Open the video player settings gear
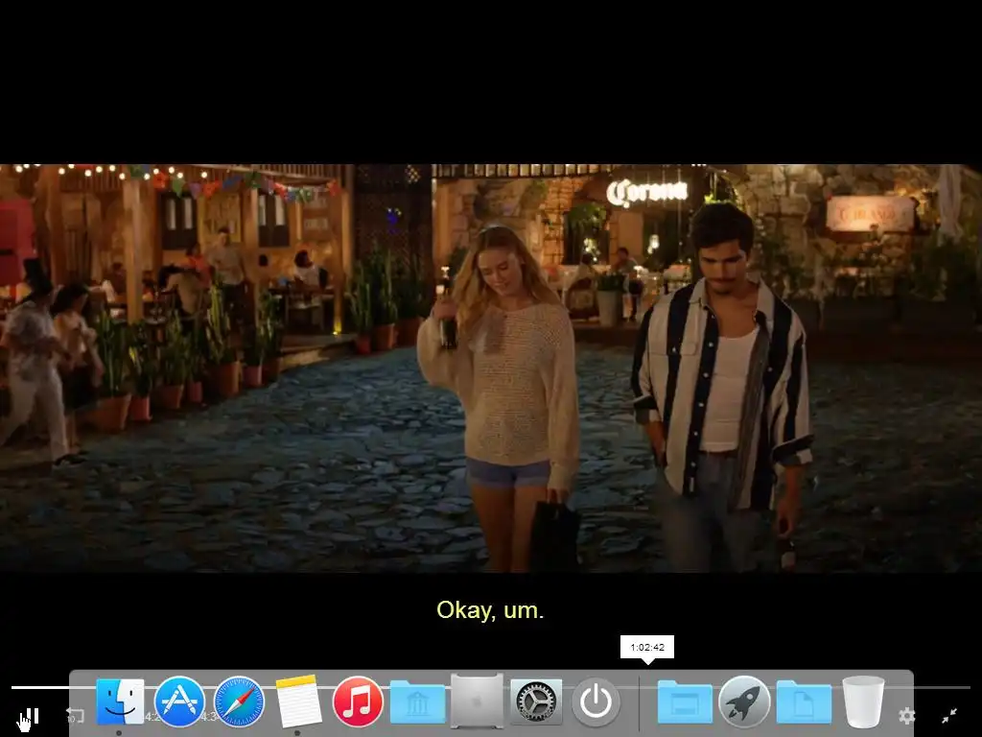Screen dimensions: 982x737 click(906, 716)
